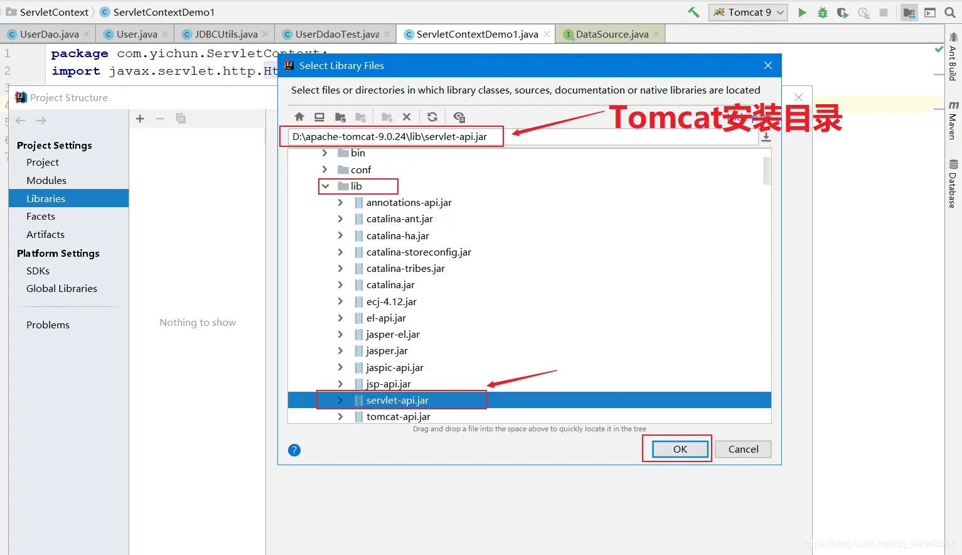
Task: Expand catalina-ant.jar node
Action: pos(340,218)
